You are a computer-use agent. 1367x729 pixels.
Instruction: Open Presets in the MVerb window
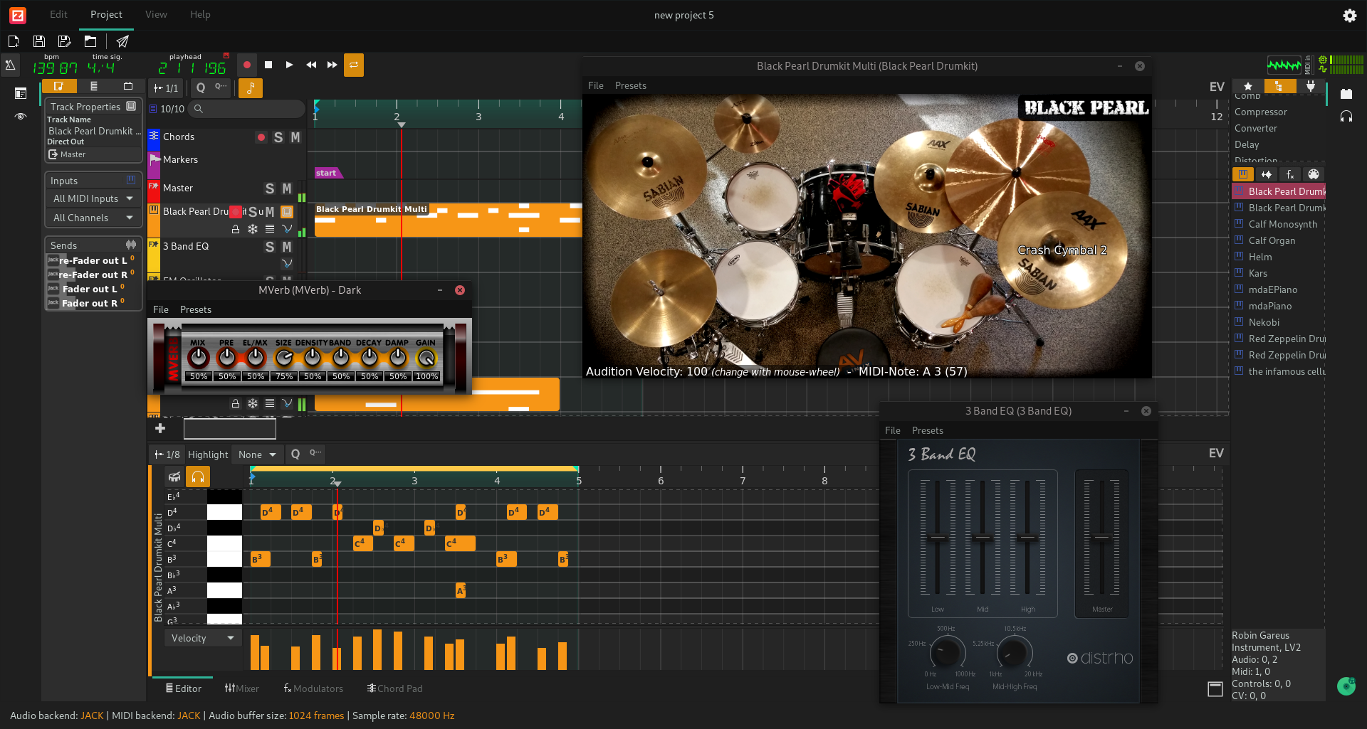[195, 309]
